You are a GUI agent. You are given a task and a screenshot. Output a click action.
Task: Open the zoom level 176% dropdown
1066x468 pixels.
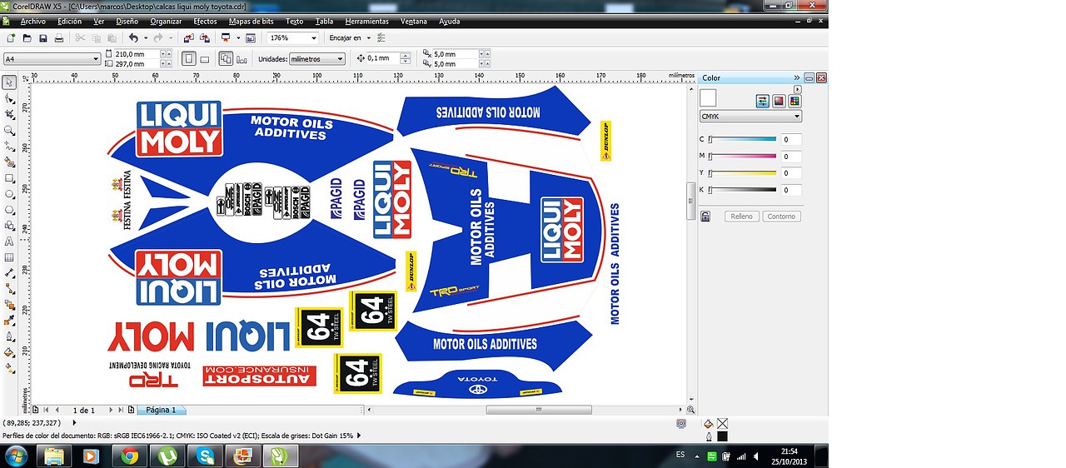pyautogui.click(x=314, y=38)
